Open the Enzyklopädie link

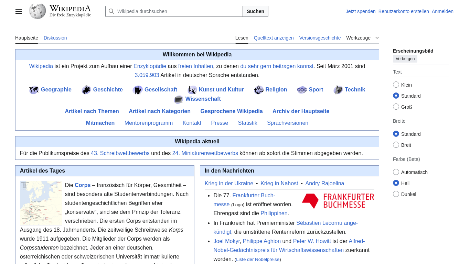(x=150, y=66)
